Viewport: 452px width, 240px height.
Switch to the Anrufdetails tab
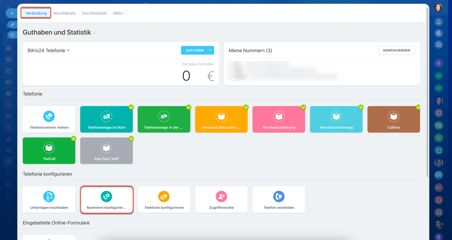coord(64,13)
